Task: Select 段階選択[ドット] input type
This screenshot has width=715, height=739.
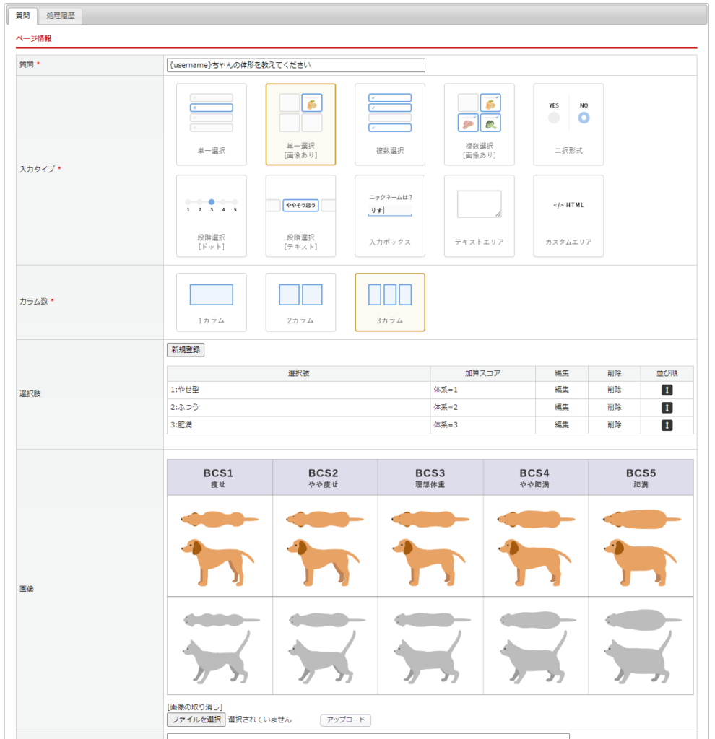Action: click(x=211, y=216)
